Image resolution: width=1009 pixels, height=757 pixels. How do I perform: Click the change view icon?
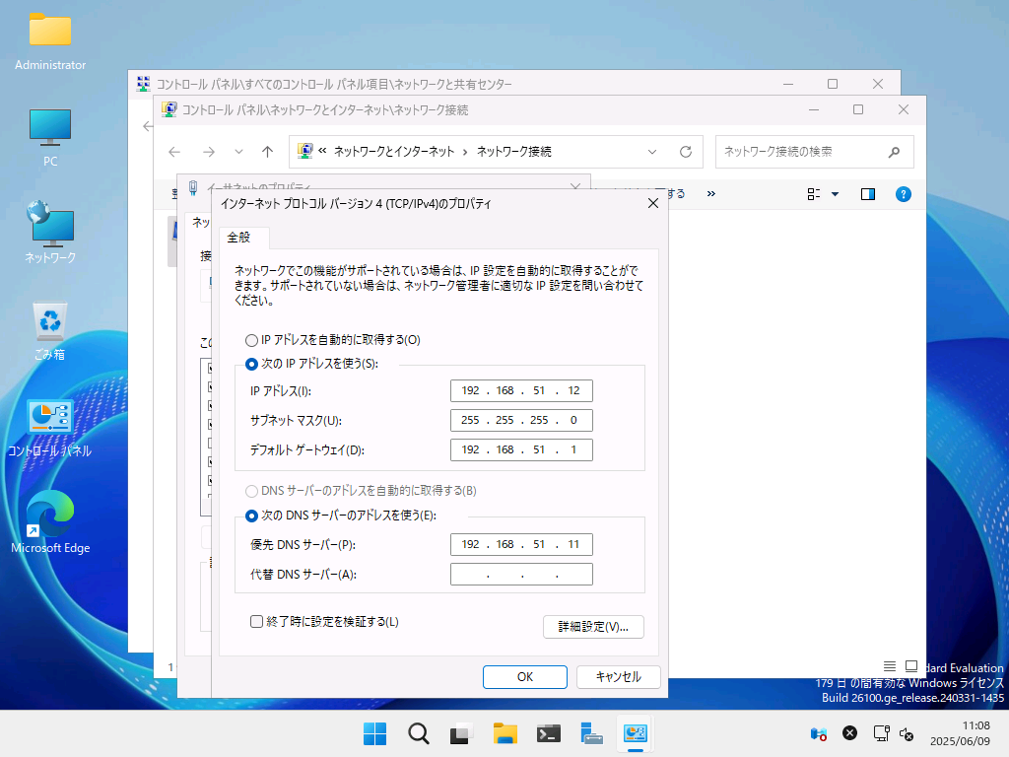click(813, 194)
